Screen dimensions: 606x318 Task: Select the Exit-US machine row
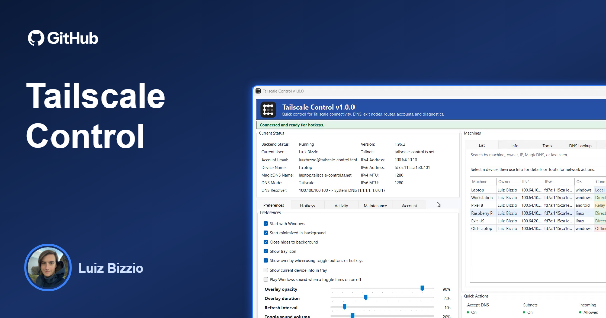click(538, 221)
